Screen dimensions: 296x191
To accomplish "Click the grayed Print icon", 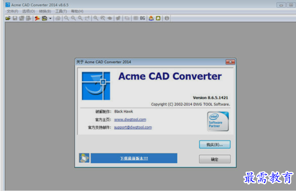I will [x=58, y=18].
